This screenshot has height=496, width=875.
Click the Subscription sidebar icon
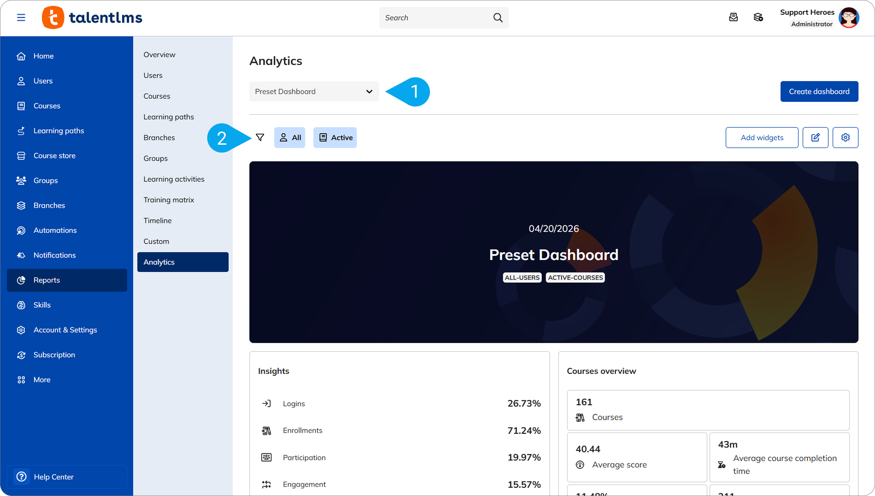[21, 355]
